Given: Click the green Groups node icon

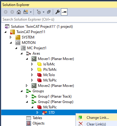Looking at the screenshot, I should (x=29, y=91).
